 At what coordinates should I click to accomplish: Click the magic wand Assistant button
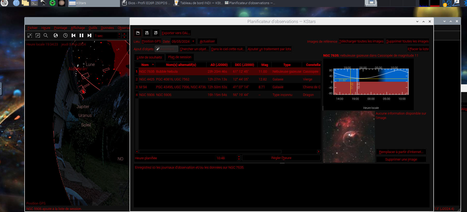[x=166, y=49]
